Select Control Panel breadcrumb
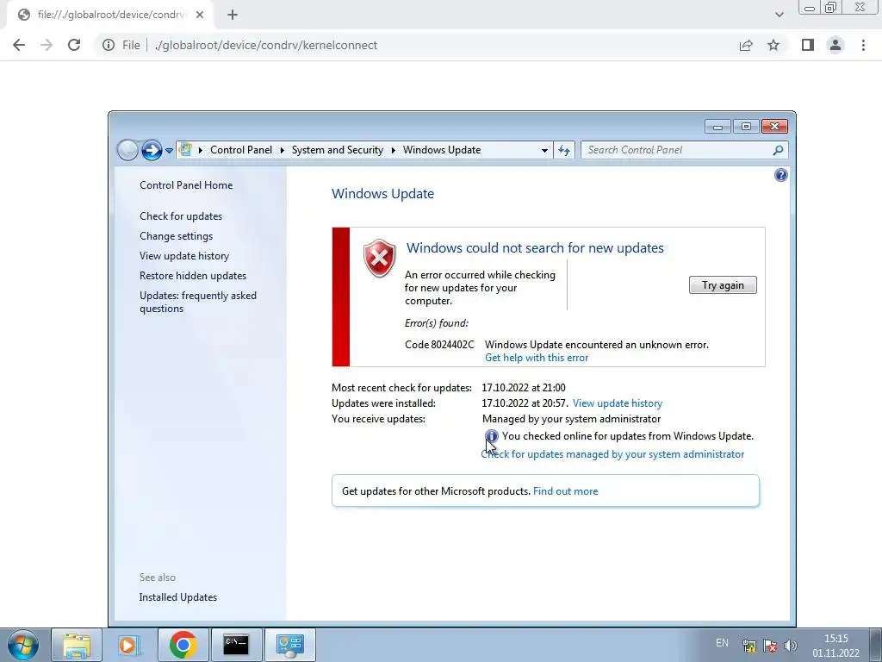 coord(241,150)
